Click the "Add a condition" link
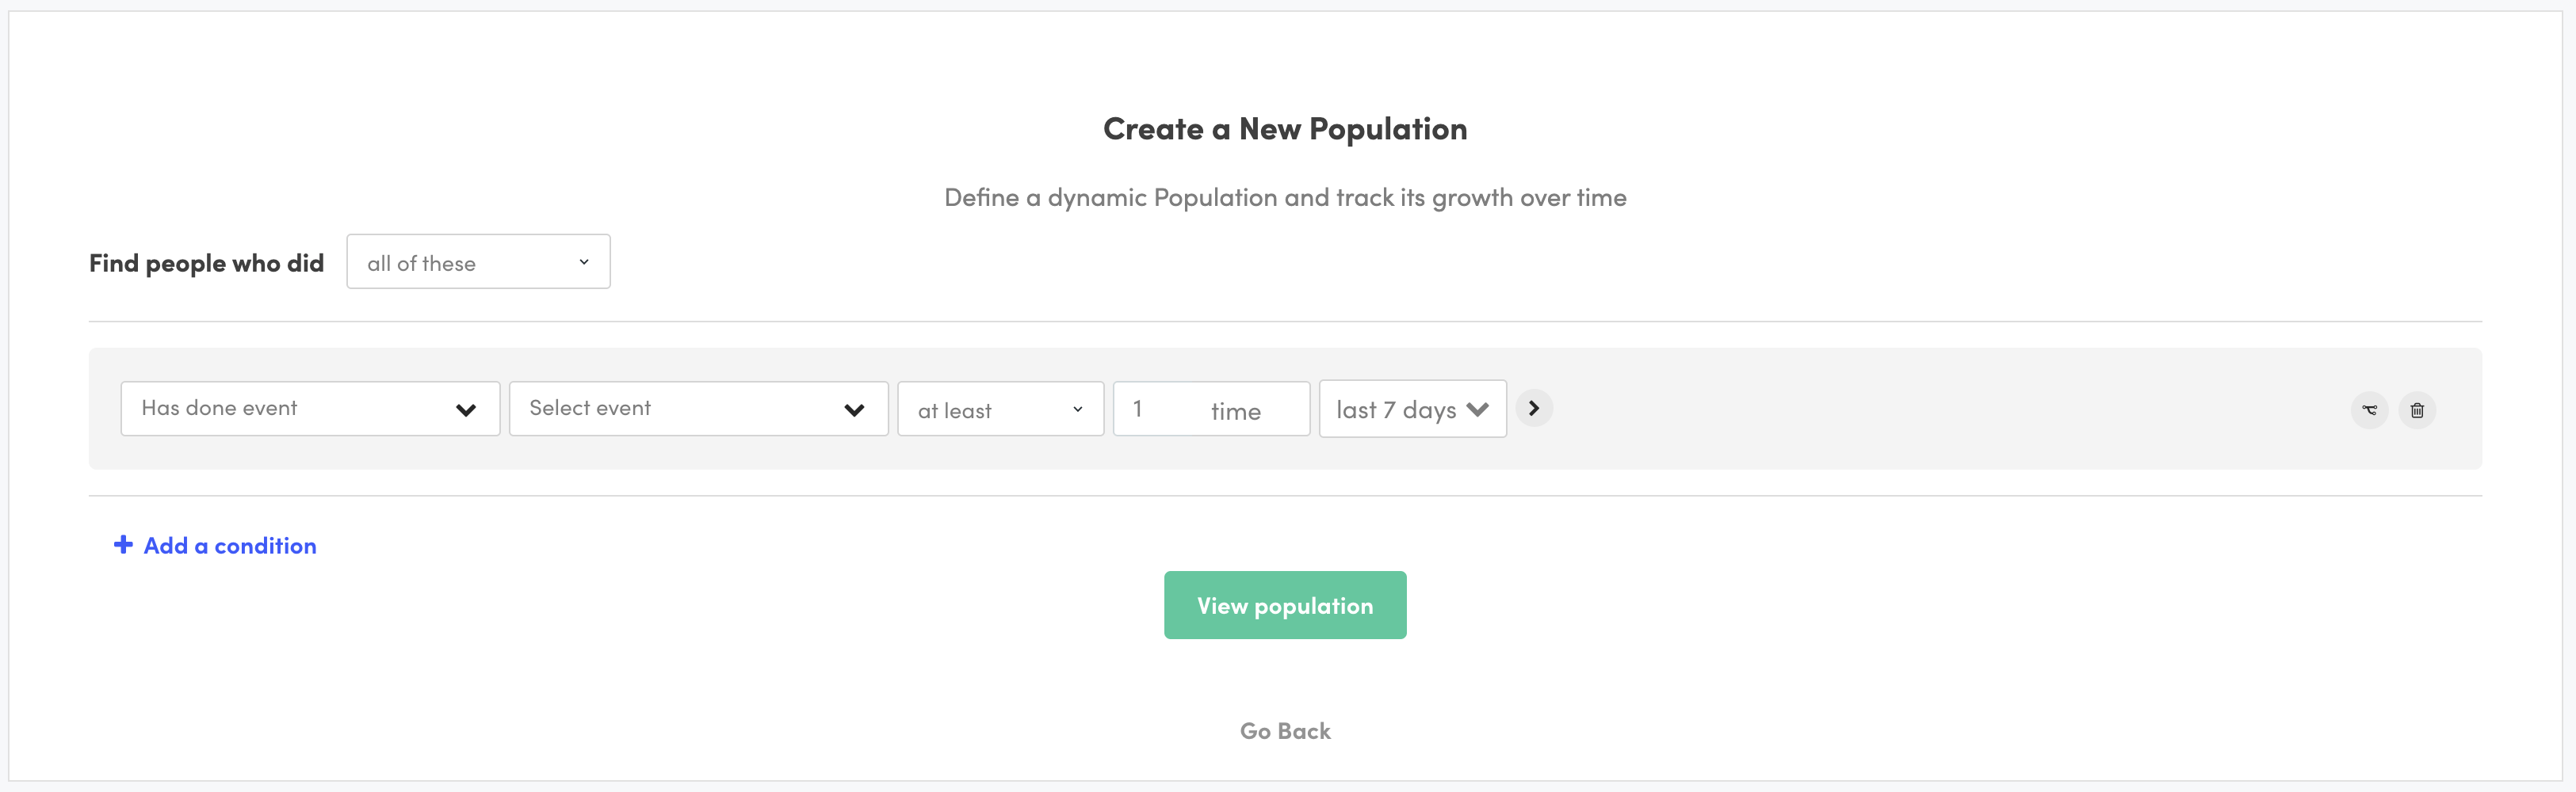The width and height of the screenshot is (2576, 792). pos(229,544)
